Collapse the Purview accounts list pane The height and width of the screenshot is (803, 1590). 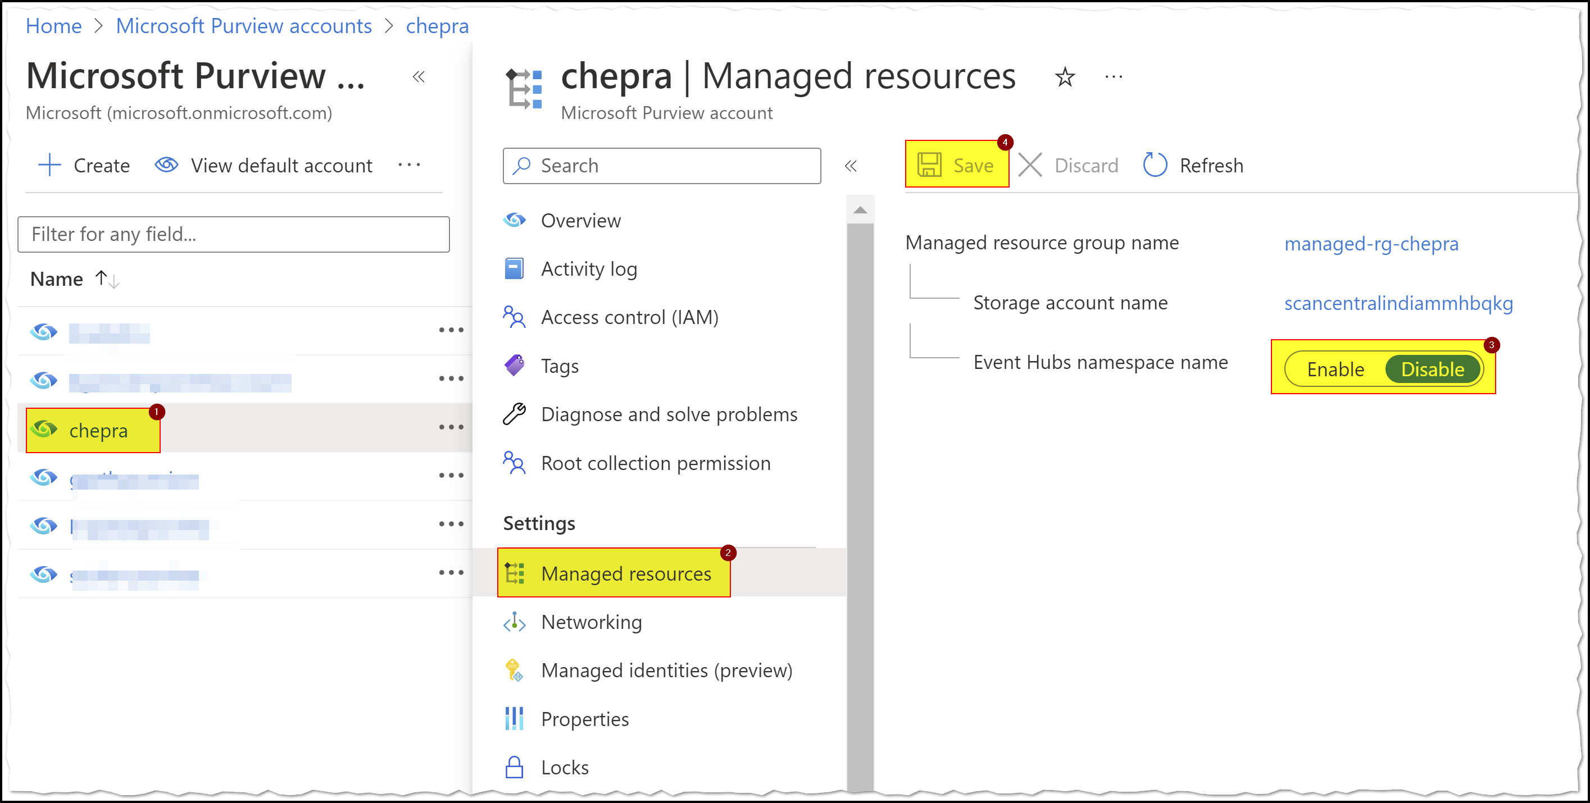click(419, 77)
